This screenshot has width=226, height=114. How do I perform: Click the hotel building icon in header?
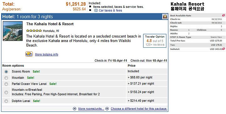[165, 17]
